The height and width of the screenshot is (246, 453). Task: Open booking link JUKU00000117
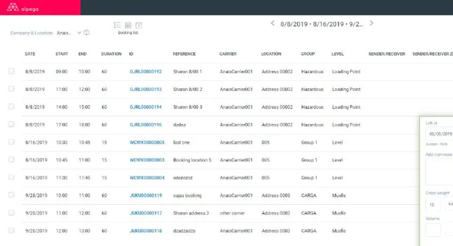click(x=146, y=213)
